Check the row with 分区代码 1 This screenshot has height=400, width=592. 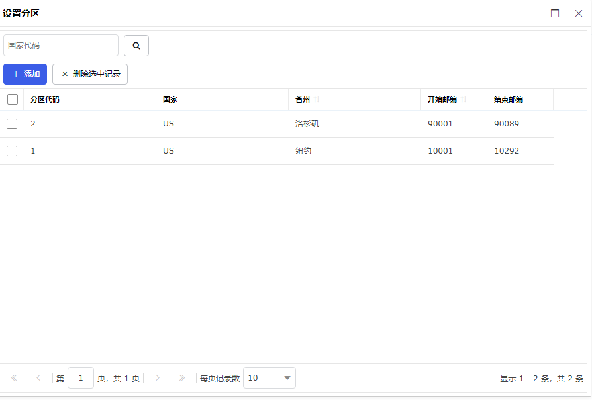pyautogui.click(x=12, y=151)
